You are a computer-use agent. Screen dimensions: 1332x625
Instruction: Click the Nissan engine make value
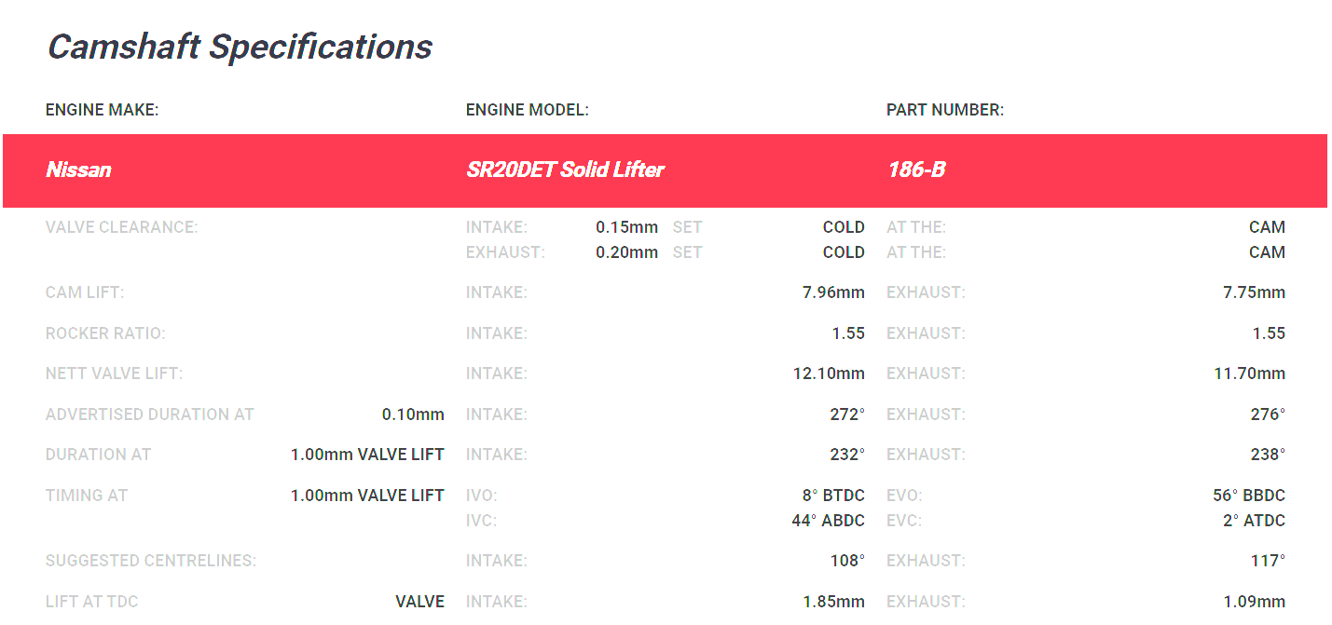pos(78,170)
